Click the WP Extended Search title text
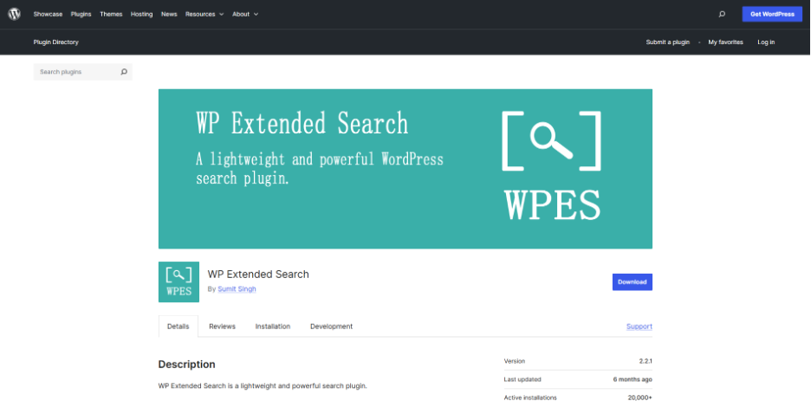 click(258, 275)
